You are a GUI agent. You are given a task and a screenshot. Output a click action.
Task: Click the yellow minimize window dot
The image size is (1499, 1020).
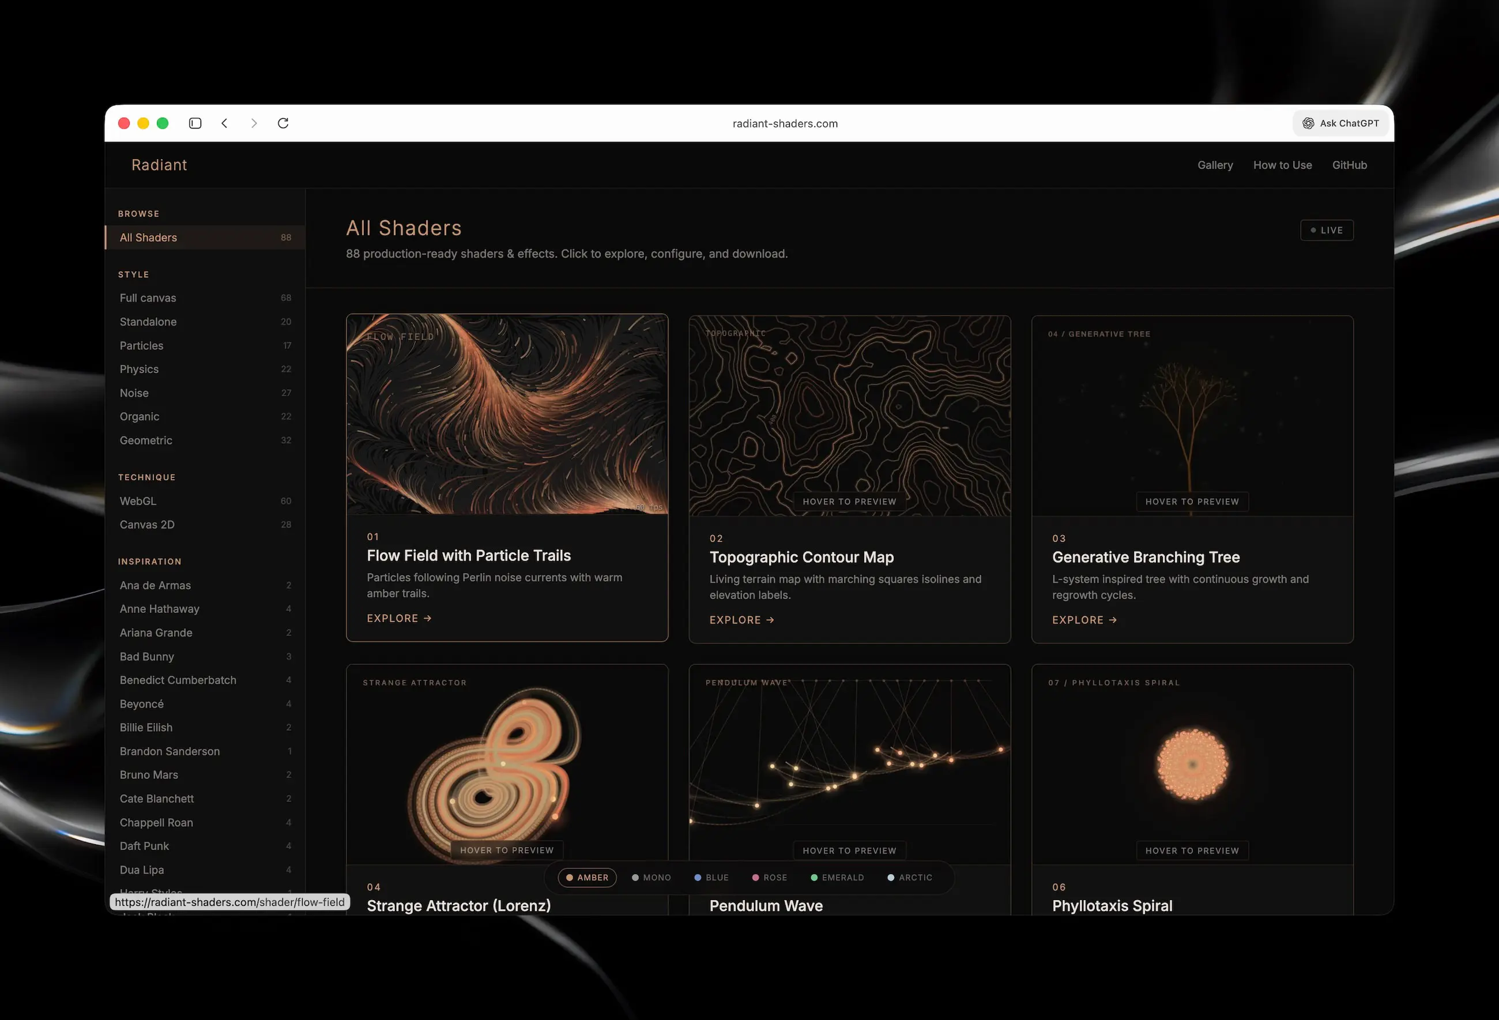143,123
